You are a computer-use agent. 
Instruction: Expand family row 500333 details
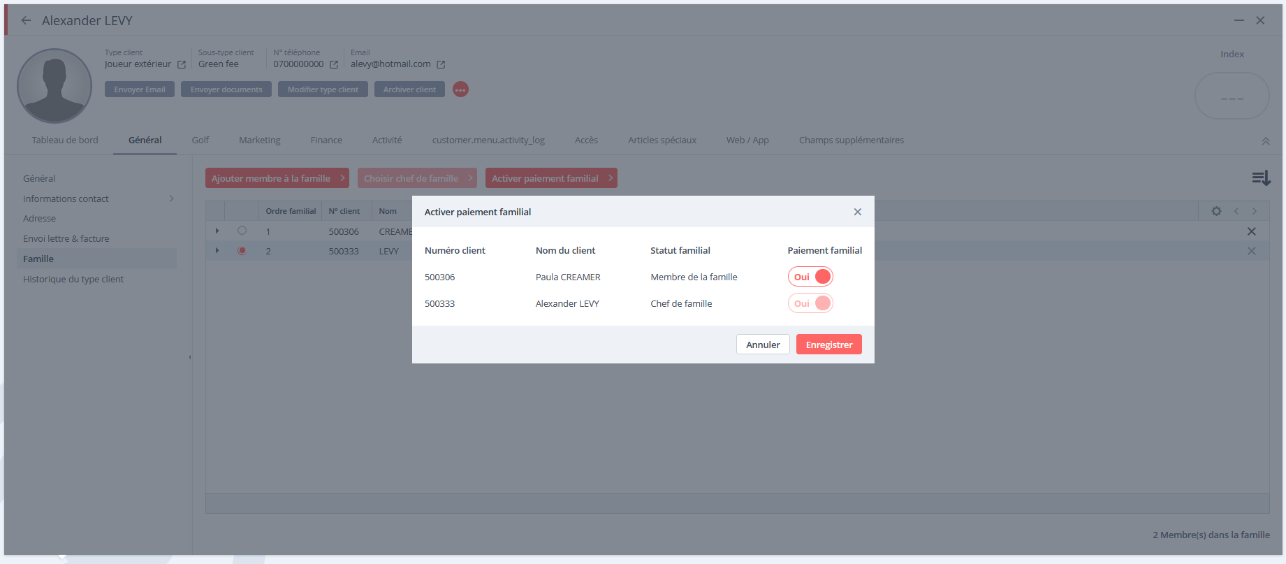(x=217, y=250)
